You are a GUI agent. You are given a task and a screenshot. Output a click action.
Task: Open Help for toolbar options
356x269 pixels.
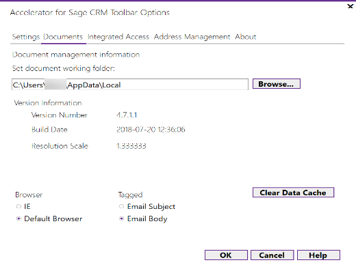tap(318, 255)
